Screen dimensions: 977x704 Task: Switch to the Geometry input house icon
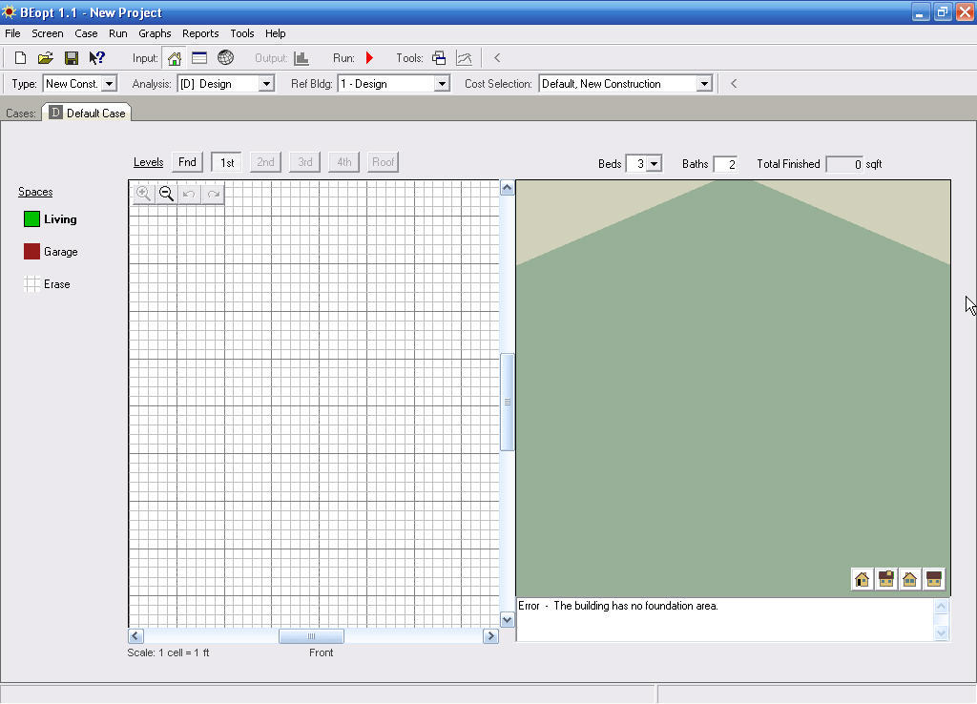click(175, 58)
